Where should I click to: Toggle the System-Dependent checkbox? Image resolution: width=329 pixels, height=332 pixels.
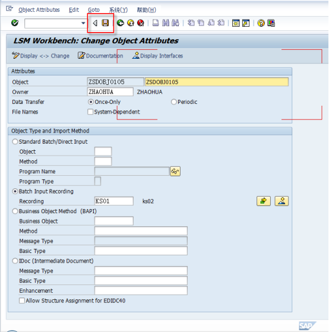pos(90,112)
